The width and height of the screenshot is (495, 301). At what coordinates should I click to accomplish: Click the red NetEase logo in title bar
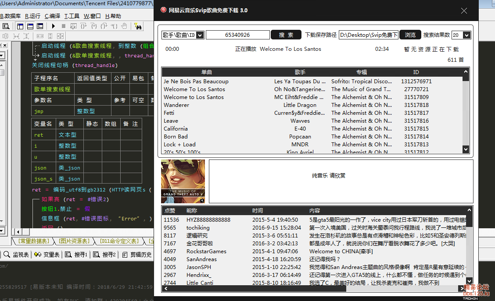163,10
